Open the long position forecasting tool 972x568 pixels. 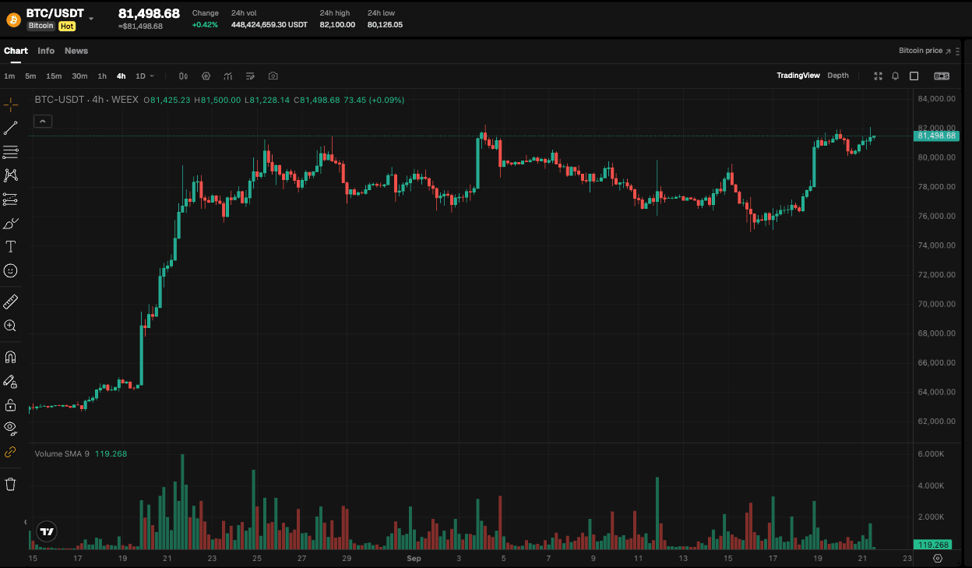(11, 199)
